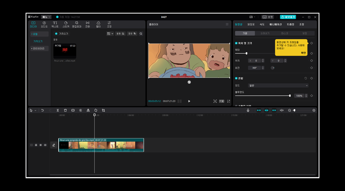Screen dimensions: 345x191
Task: Undo the last timeline action
Action: pyautogui.click(x=42, y=110)
